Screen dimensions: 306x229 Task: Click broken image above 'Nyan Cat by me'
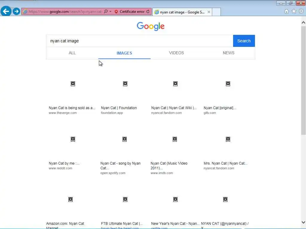(73, 139)
